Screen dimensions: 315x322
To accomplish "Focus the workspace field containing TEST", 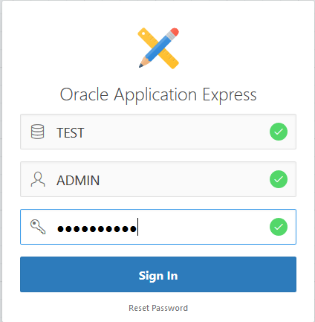I will pyautogui.click(x=158, y=132).
